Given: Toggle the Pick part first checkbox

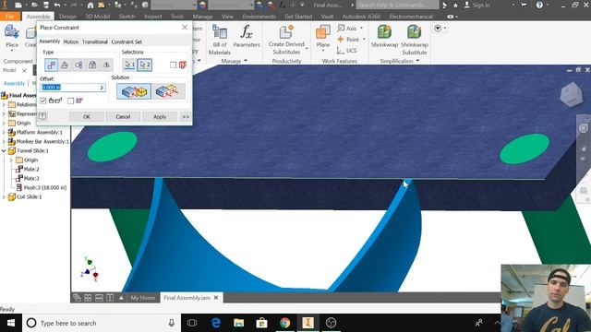Looking at the screenshot, I should tap(173, 65).
